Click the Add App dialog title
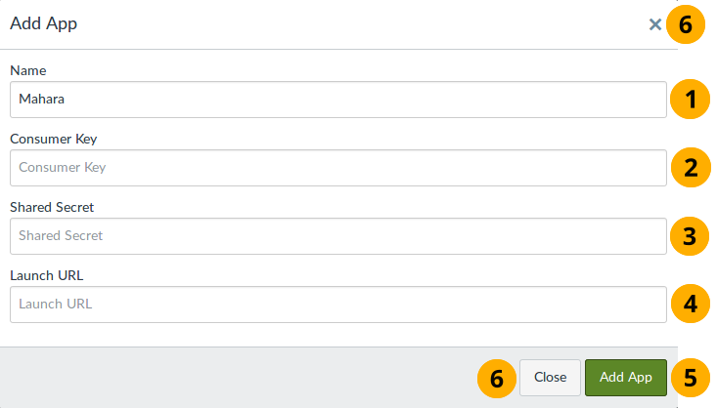The height and width of the screenshot is (408, 717). (x=44, y=24)
